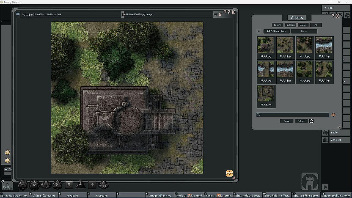Select the d100 percentile die
The image size is (352, 198).
104,185
